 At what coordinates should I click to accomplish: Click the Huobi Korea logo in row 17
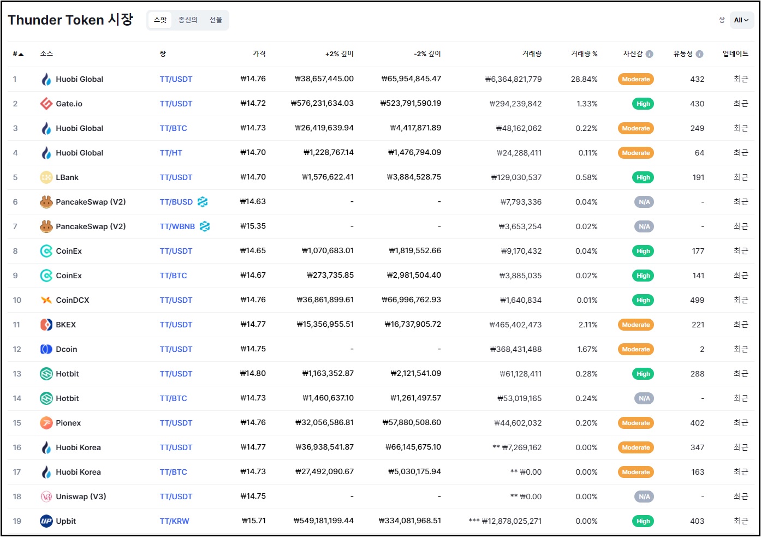46,472
